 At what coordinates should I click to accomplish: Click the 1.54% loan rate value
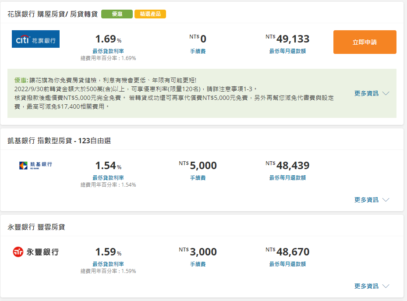(x=108, y=166)
